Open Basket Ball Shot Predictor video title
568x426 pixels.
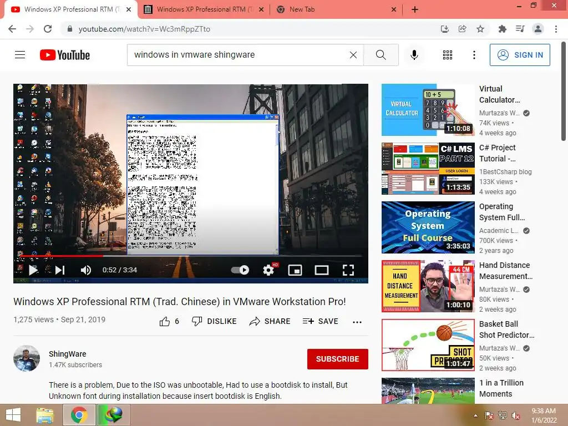[x=506, y=329]
